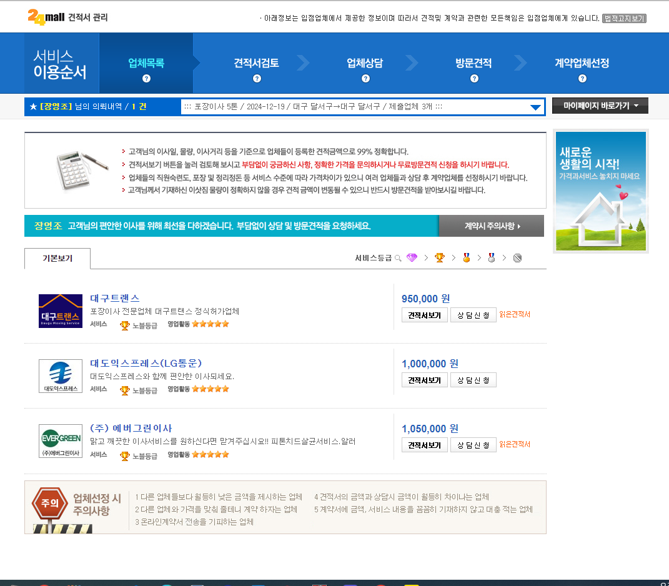Screen dimensions: 669x586
Task: Click help icon under 계약업체선정 step
Action: click(582, 79)
